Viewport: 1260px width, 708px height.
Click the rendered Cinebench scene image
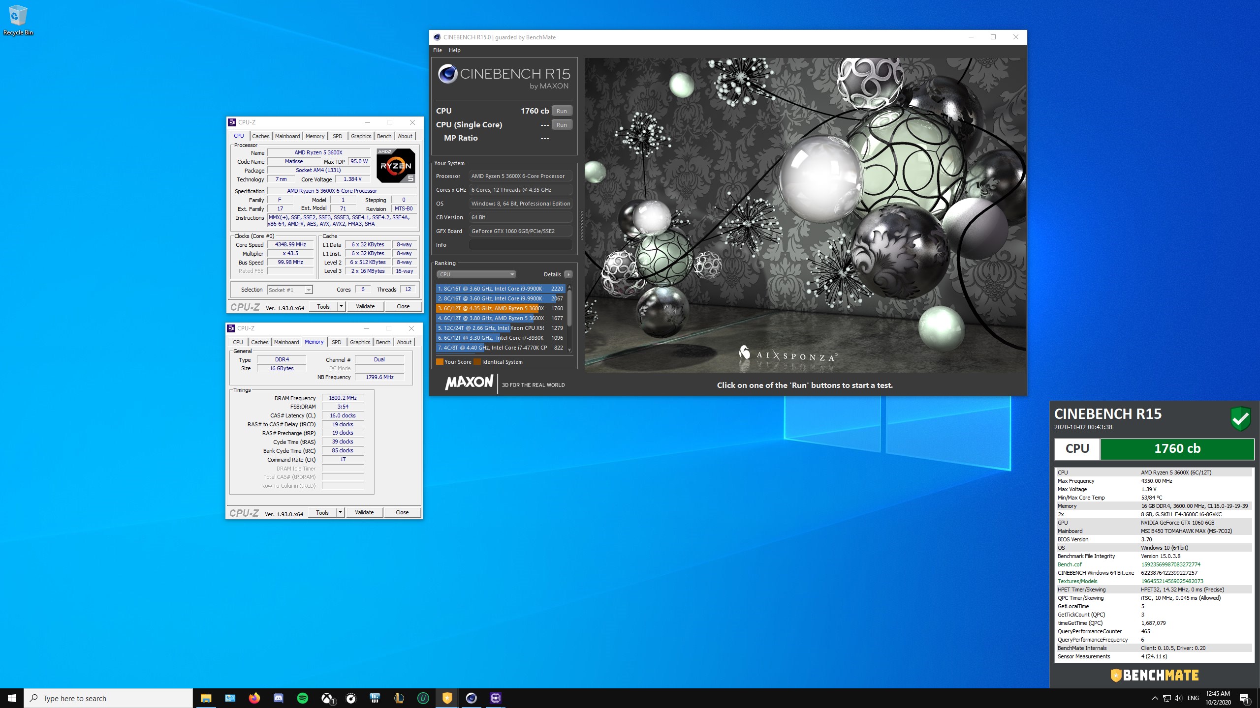(x=805, y=215)
